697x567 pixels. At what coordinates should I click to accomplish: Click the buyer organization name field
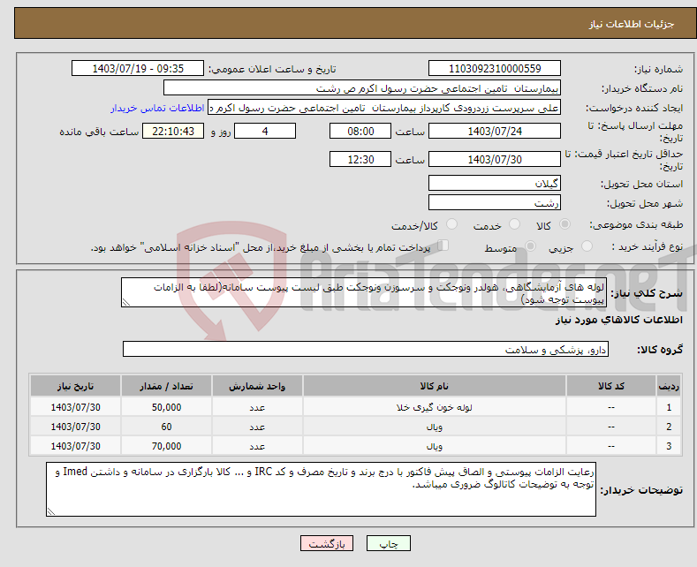[x=362, y=88]
